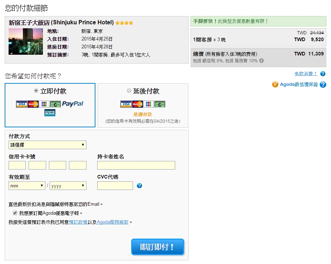Click the Visa icon under 延後付款
The image size is (331, 264).
point(126,104)
